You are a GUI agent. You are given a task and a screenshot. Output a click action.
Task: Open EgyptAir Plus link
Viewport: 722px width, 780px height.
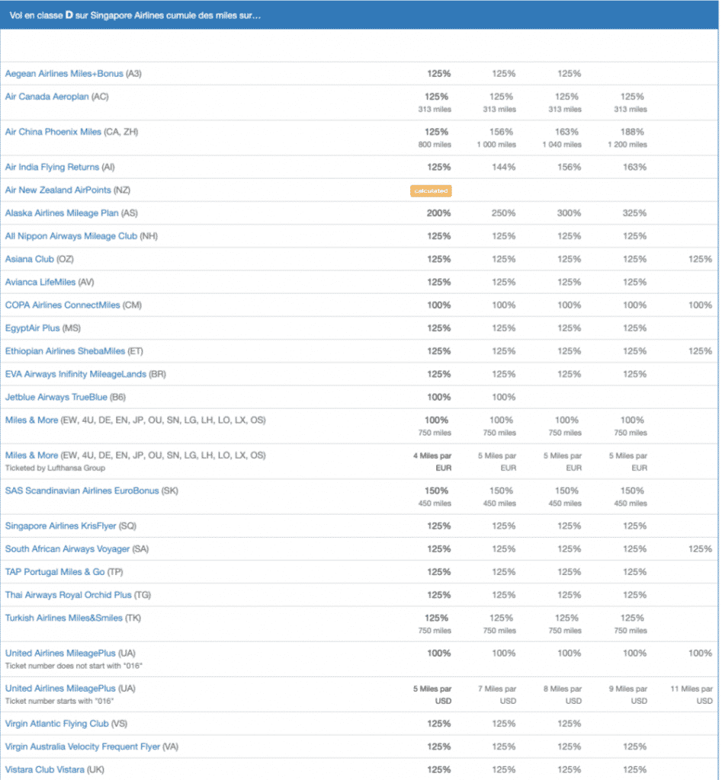32,328
